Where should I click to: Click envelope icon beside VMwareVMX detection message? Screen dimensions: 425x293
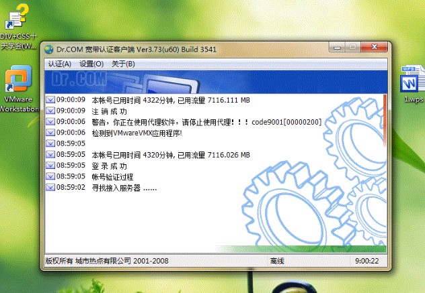[x=50, y=133]
